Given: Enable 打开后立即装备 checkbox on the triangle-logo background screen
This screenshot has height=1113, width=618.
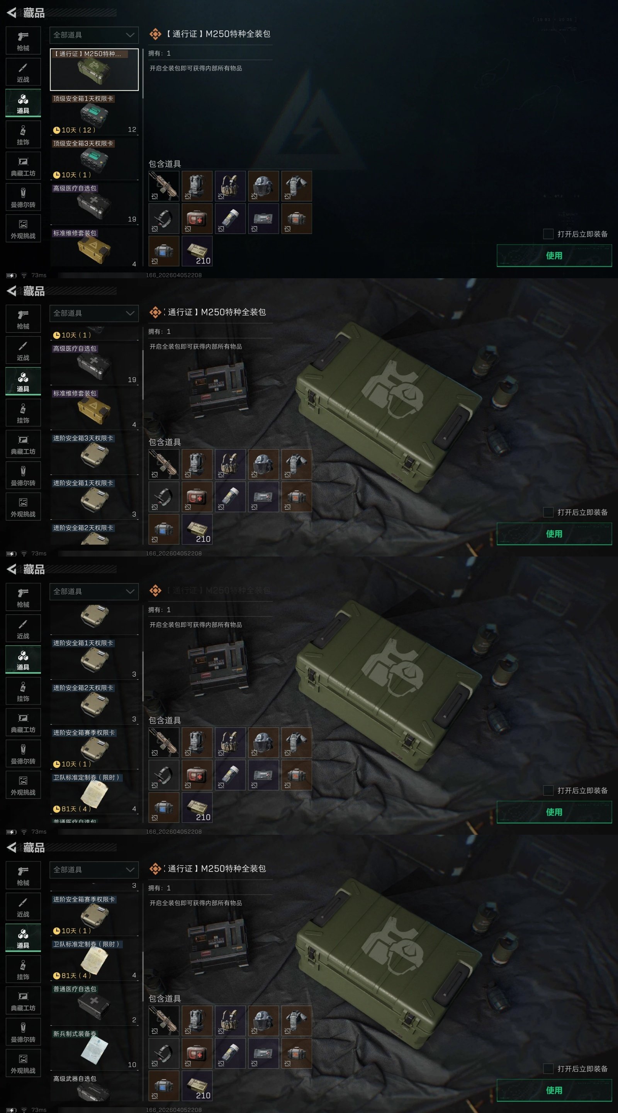Looking at the screenshot, I should (548, 234).
